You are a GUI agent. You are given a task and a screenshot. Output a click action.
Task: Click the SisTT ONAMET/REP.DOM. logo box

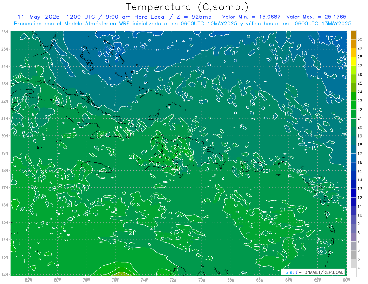click(x=313, y=272)
